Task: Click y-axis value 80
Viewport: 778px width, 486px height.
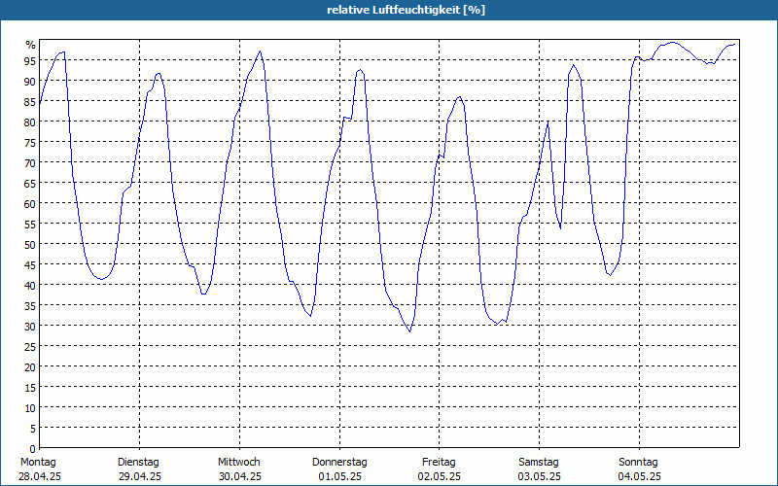Action: [31, 122]
